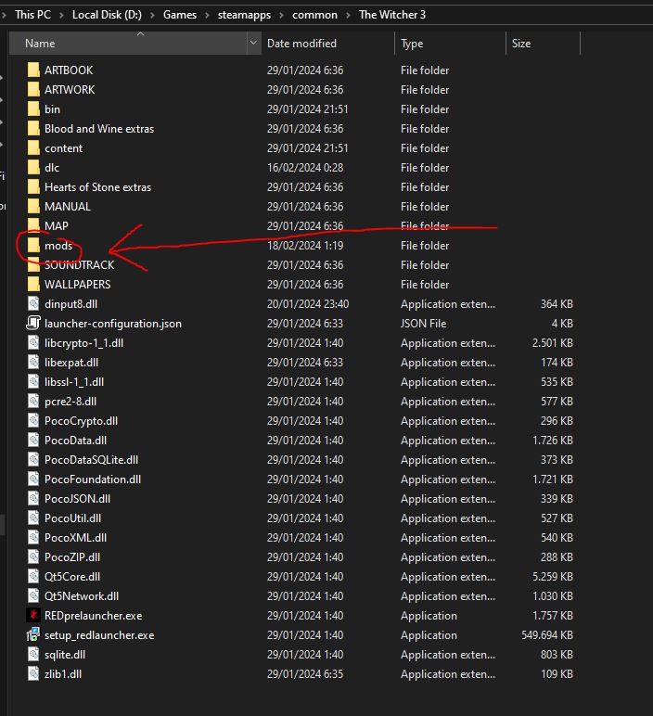Go to This PC in address bar
The height and width of the screenshot is (716, 653).
[32, 15]
